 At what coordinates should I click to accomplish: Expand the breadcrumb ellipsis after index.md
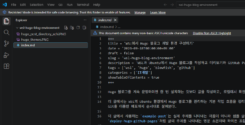tap(119, 27)
